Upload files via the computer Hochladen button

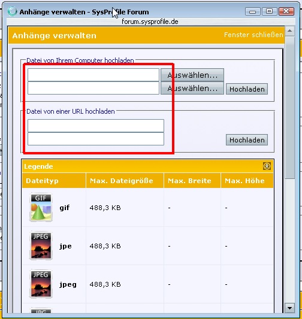[x=247, y=89]
